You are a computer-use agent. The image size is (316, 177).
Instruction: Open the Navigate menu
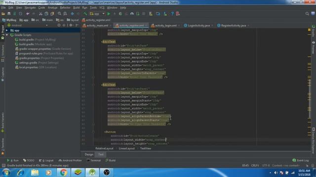(30, 8)
